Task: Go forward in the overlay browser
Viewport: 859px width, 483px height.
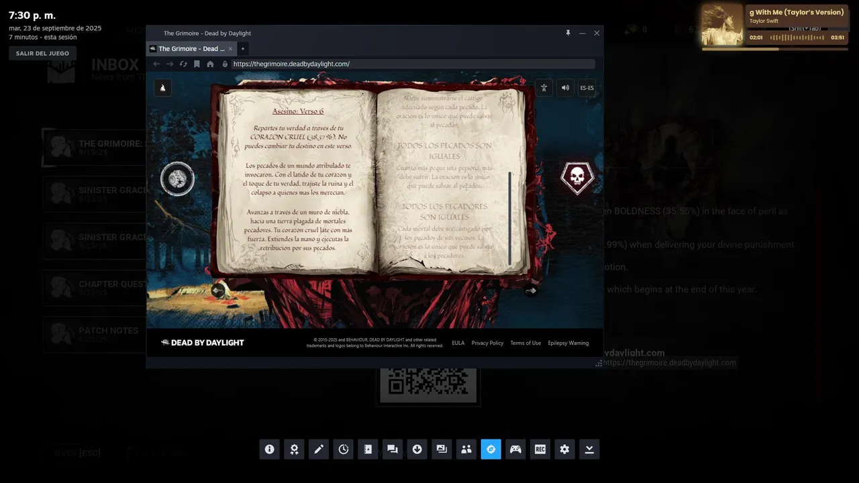Action: [170, 64]
